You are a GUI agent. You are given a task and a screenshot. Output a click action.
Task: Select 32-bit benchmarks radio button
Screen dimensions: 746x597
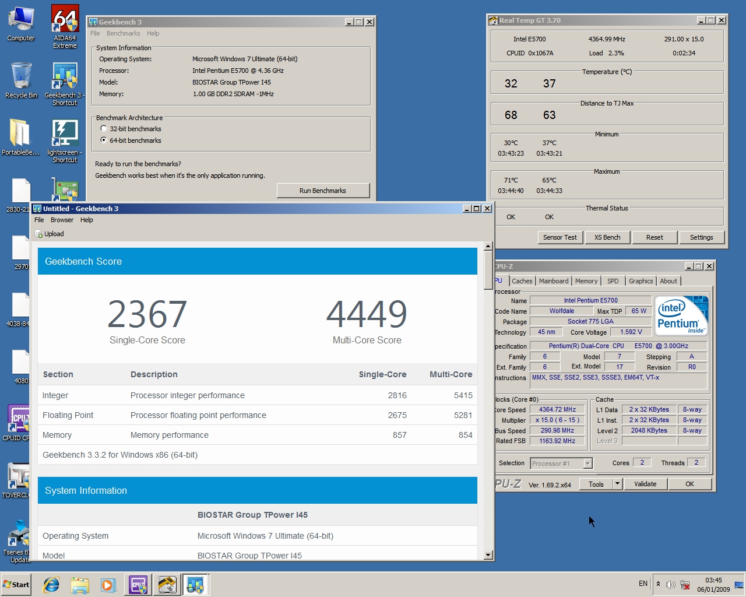(x=104, y=129)
